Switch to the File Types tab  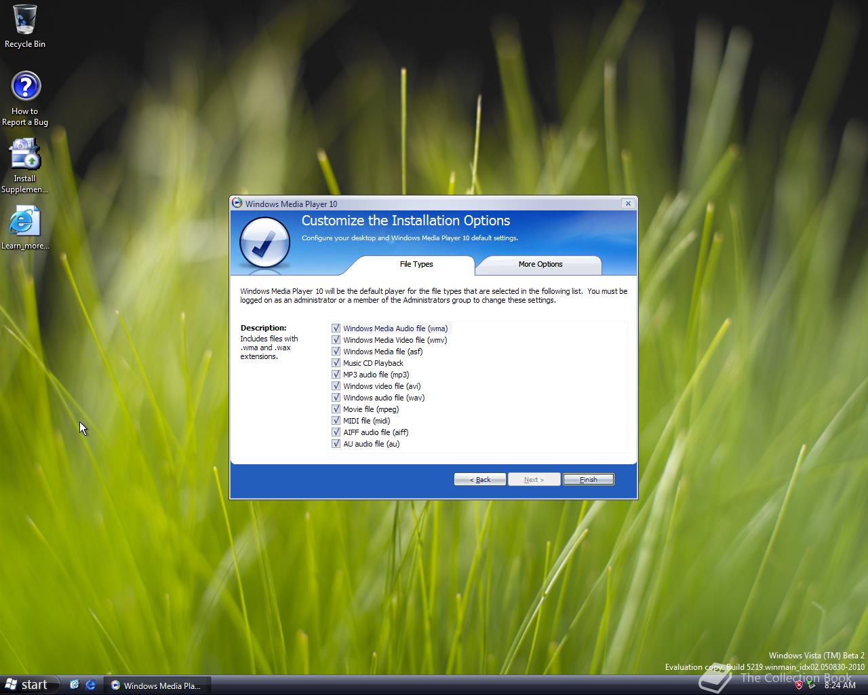tap(416, 265)
